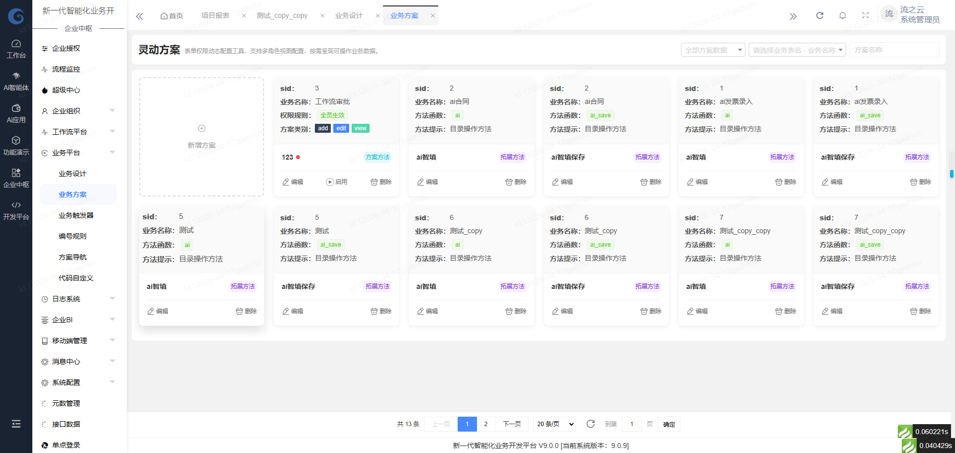The width and height of the screenshot is (955, 453).
Task: Collapse the sidebar with double-left arrow icon
Action: point(139,16)
